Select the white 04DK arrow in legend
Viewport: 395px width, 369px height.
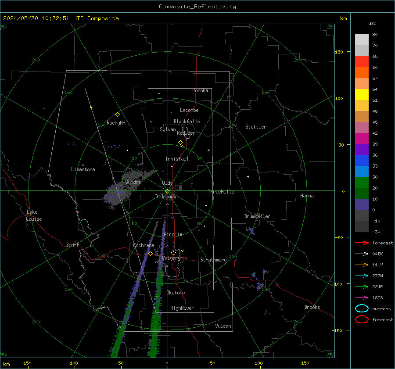click(362, 254)
